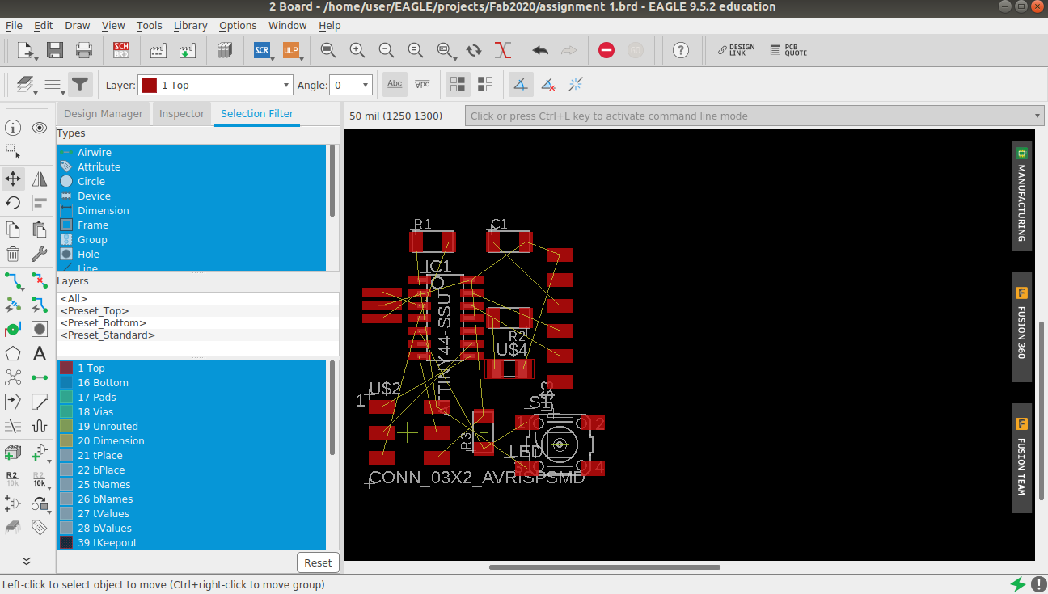Click the Zoom in magnifier icon

[357, 50]
